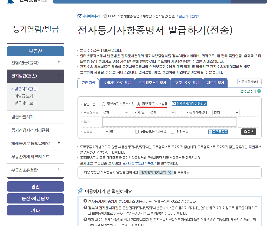Go to 발급하기(전송) sidebar link
272x226 pixels.
26,89
